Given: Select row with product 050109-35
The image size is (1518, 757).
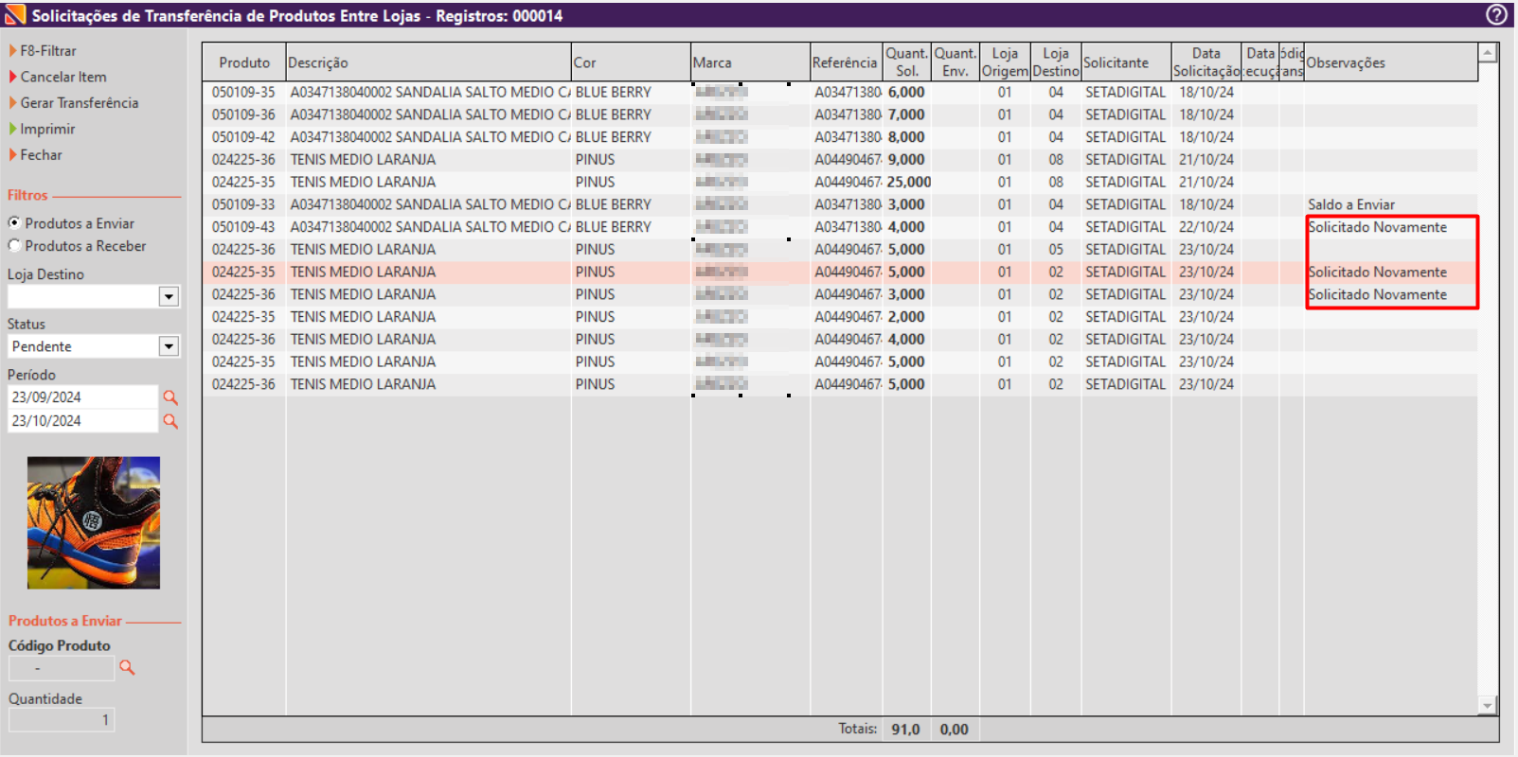Looking at the screenshot, I should 840,93.
